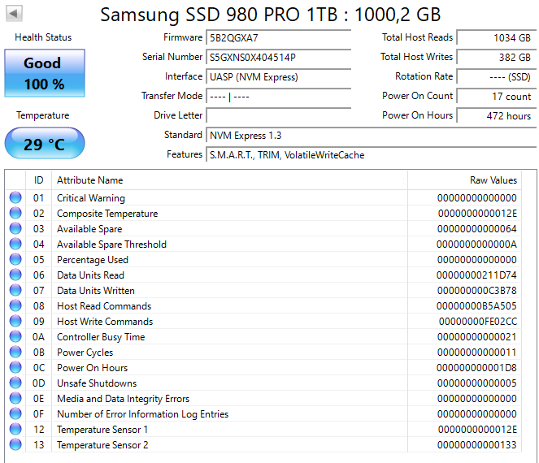Select the Host Write Commands attribute name
The image size is (539, 463).
pyautogui.click(x=105, y=322)
